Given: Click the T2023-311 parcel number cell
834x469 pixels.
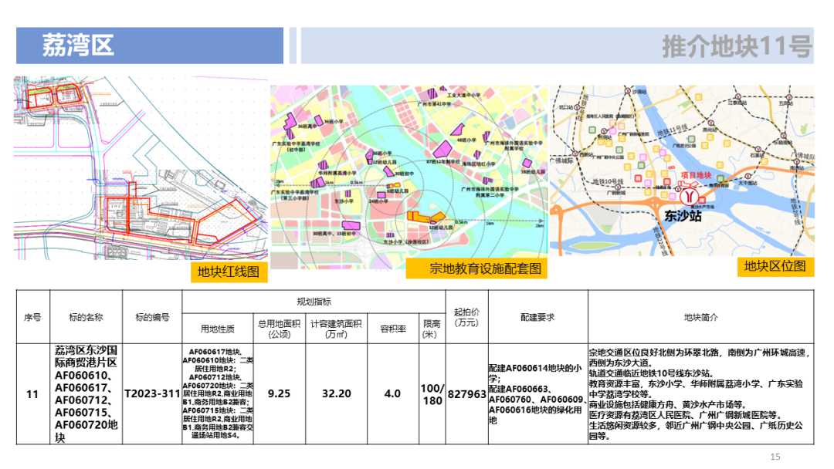Looking at the screenshot, I should (152, 393).
